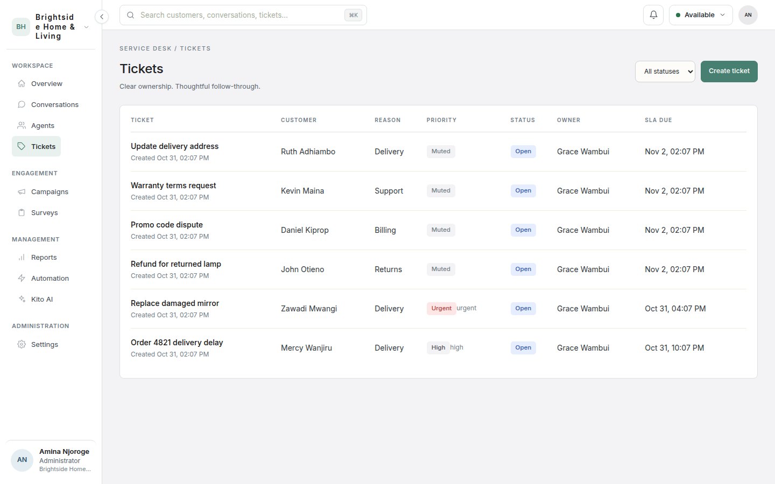Click the ⌘K shortcut badge
Screen dimensions: 775x484
[x=353, y=15]
